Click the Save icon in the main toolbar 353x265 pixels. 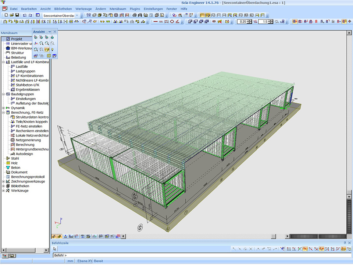pos(17,15)
